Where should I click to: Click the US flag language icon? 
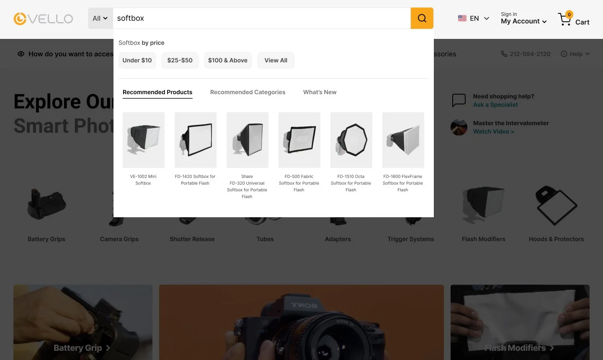462,18
